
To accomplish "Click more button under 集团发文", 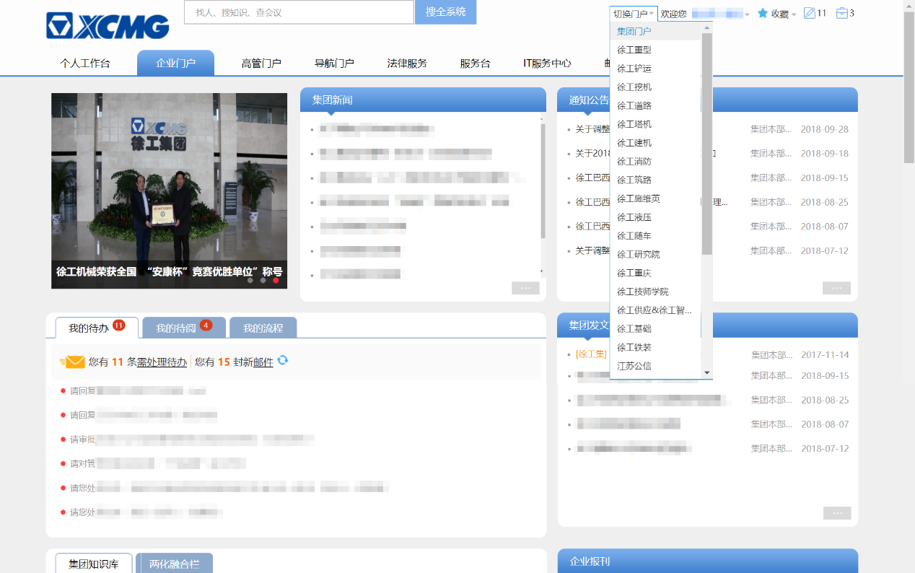I will (837, 513).
